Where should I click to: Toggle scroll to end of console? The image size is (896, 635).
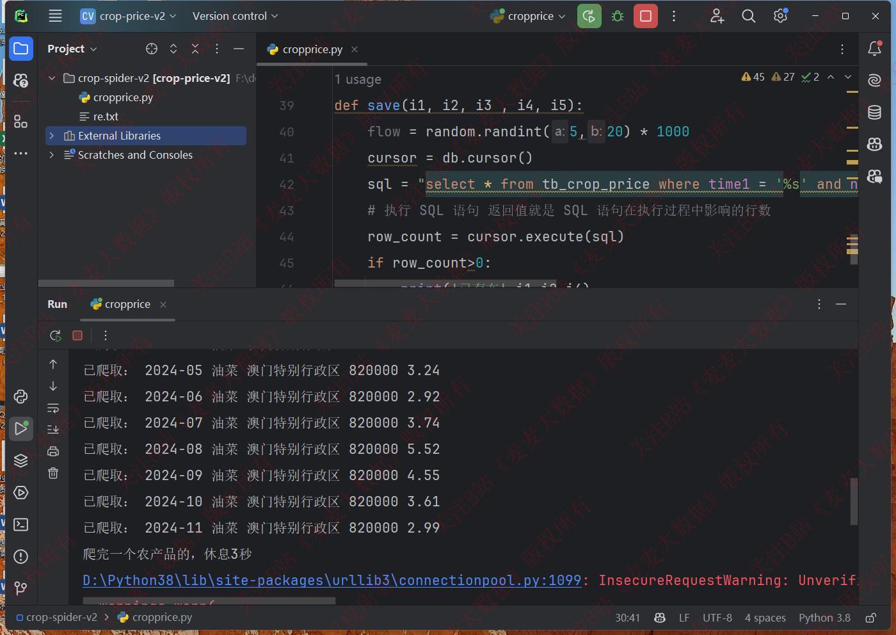(x=53, y=430)
